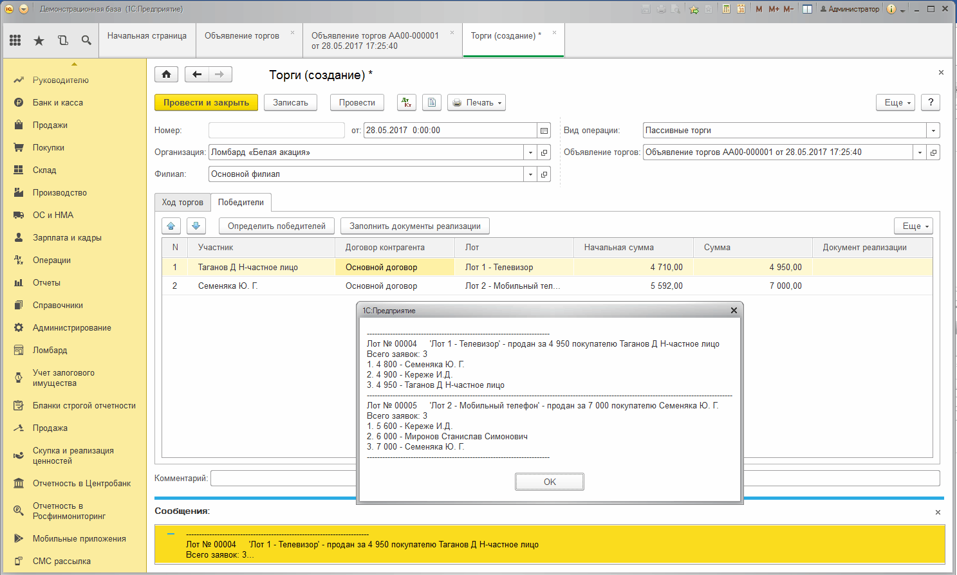Open the history list icon

(x=62, y=41)
